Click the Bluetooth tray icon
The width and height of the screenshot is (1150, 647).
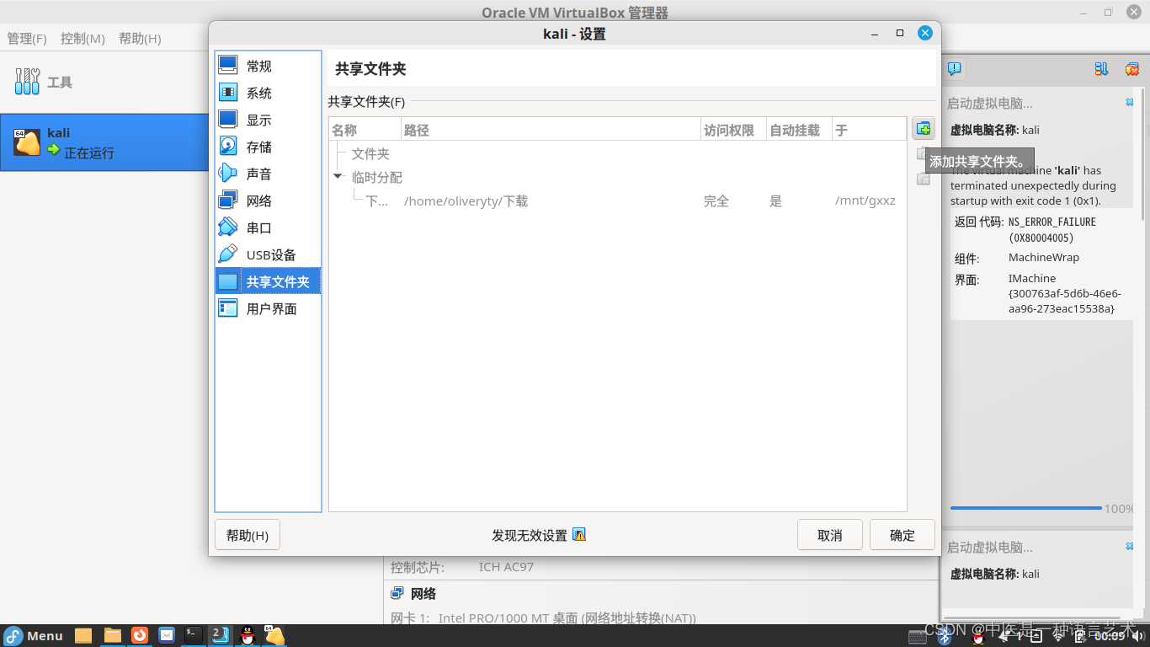[945, 636]
